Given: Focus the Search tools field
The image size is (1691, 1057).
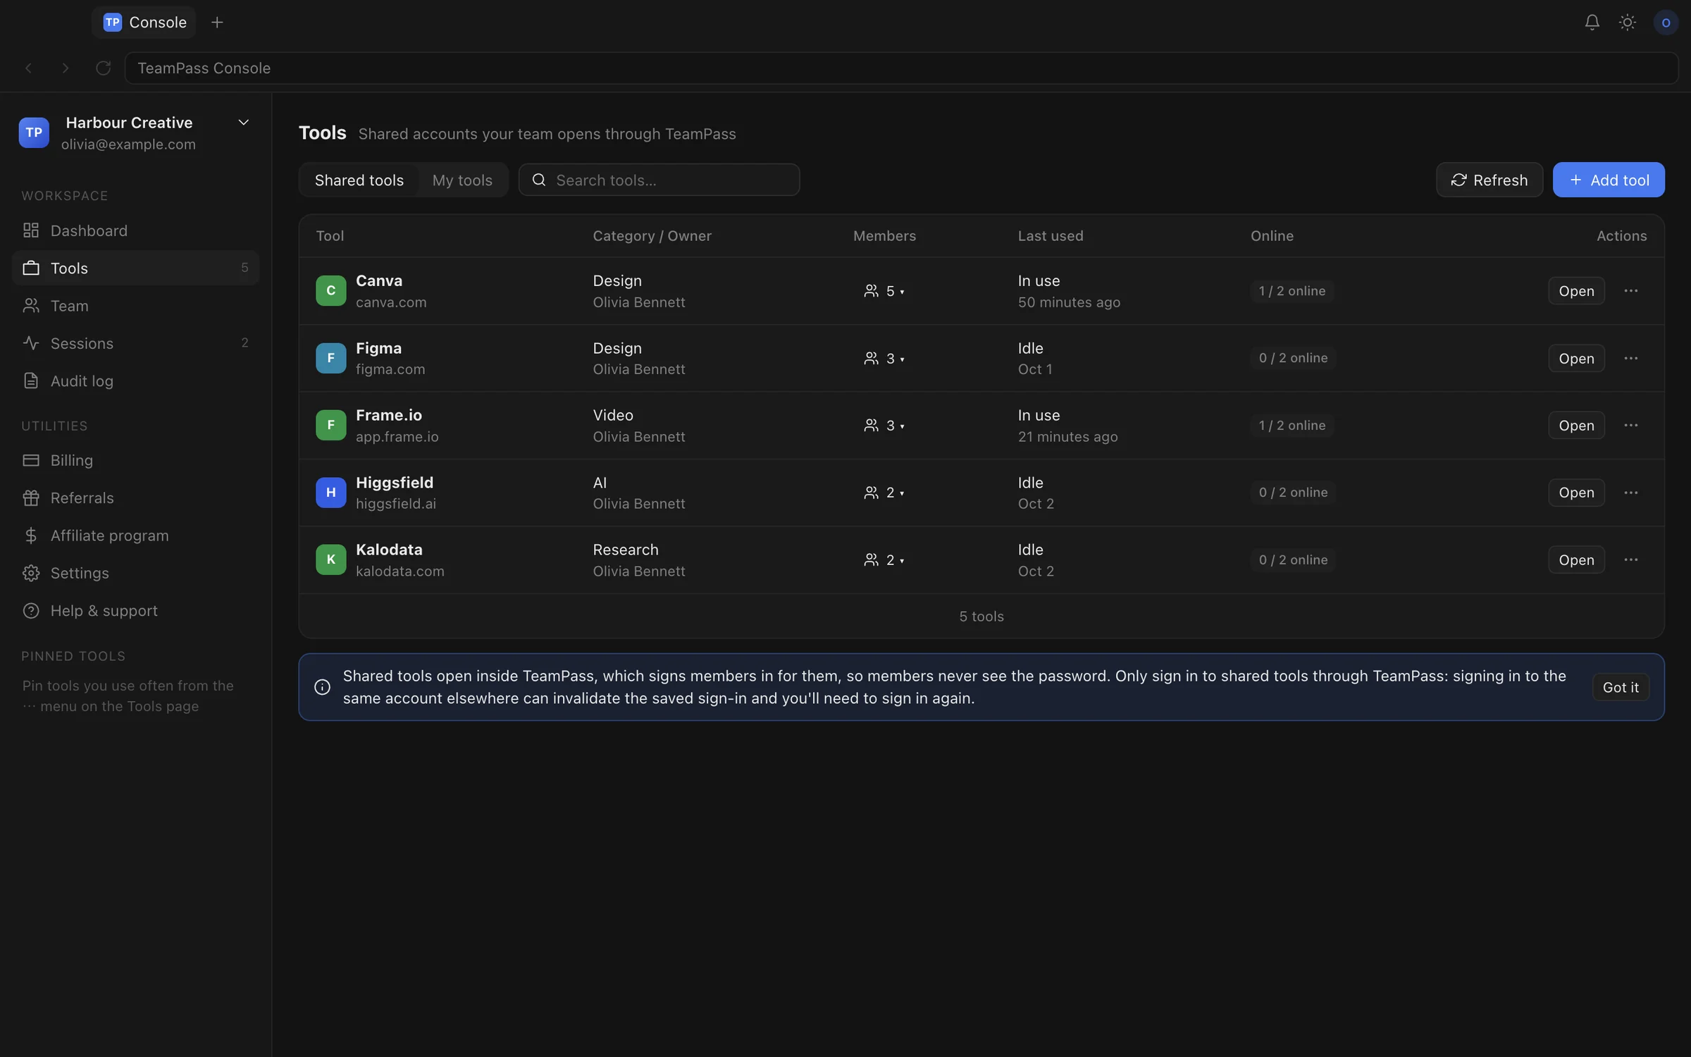Looking at the screenshot, I should point(659,180).
